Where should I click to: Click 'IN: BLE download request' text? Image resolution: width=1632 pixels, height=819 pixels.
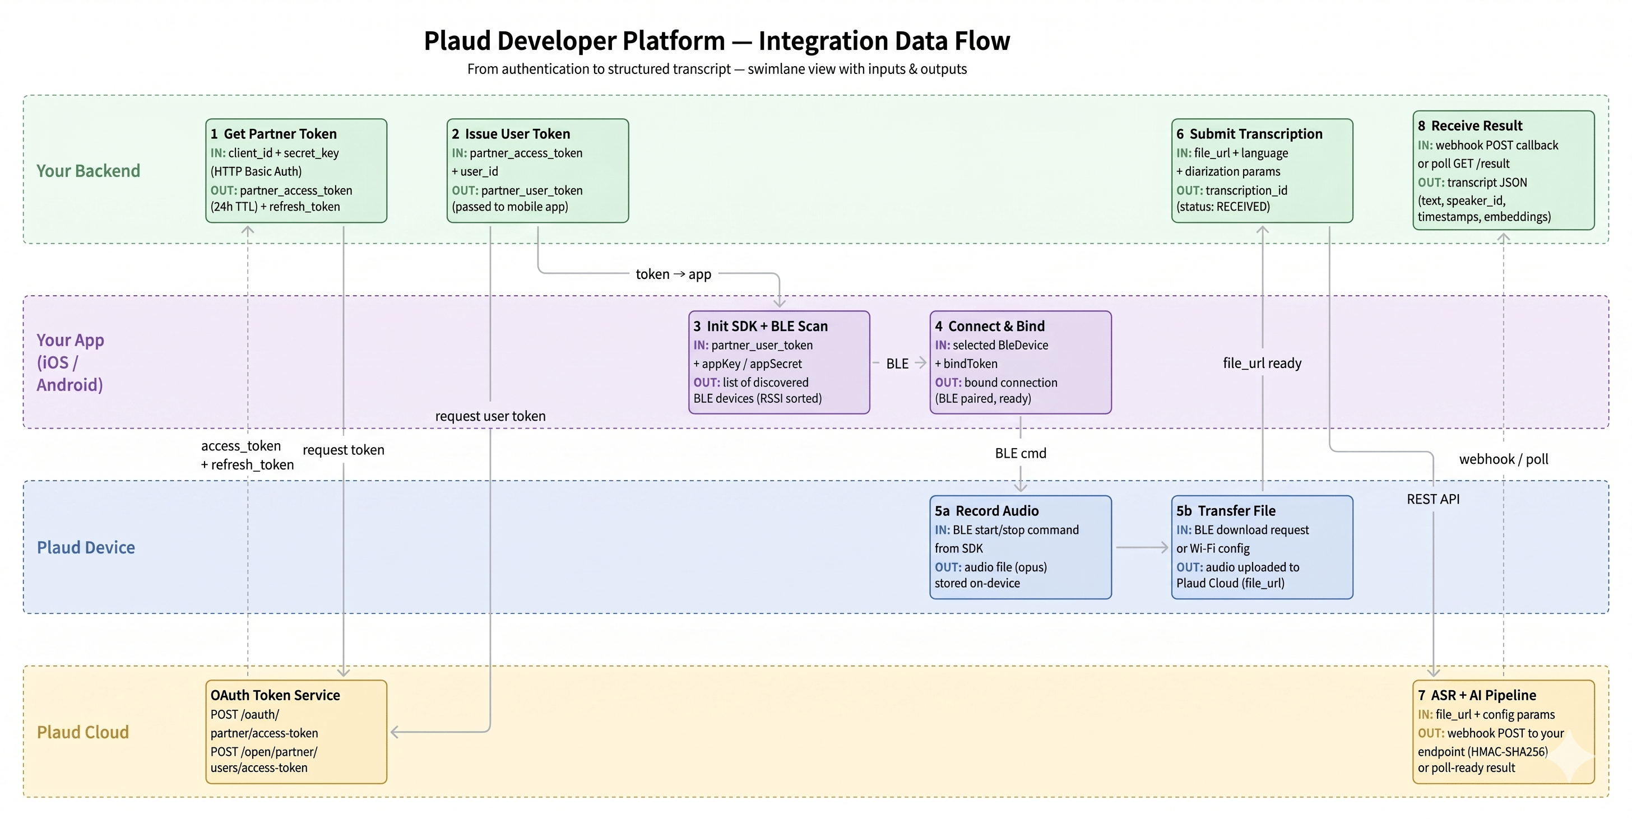[x=1242, y=530]
